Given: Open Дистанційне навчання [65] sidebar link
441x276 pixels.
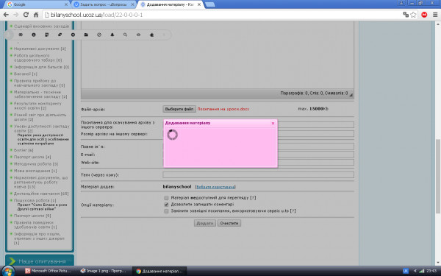Looking at the screenshot, I should (41, 194).
